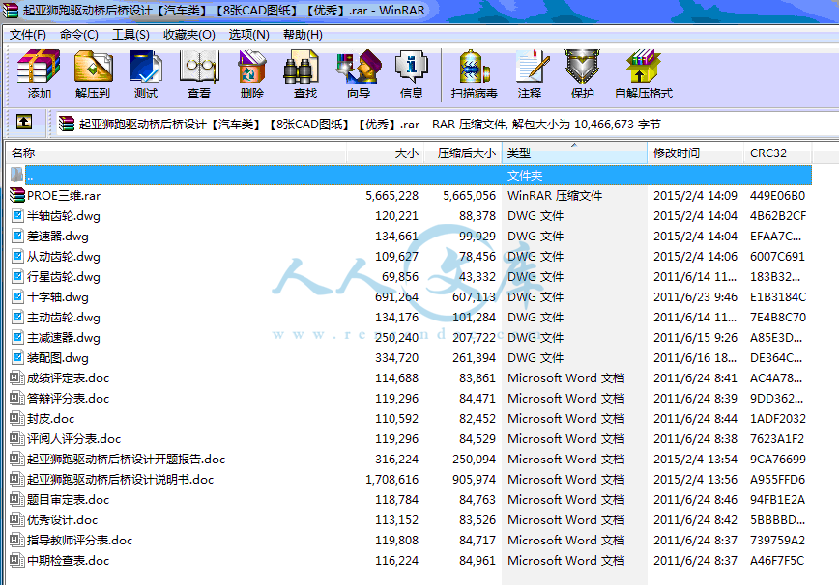Select file 中期检查表.doc
The image size is (839, 585).
tap(68, 561)
